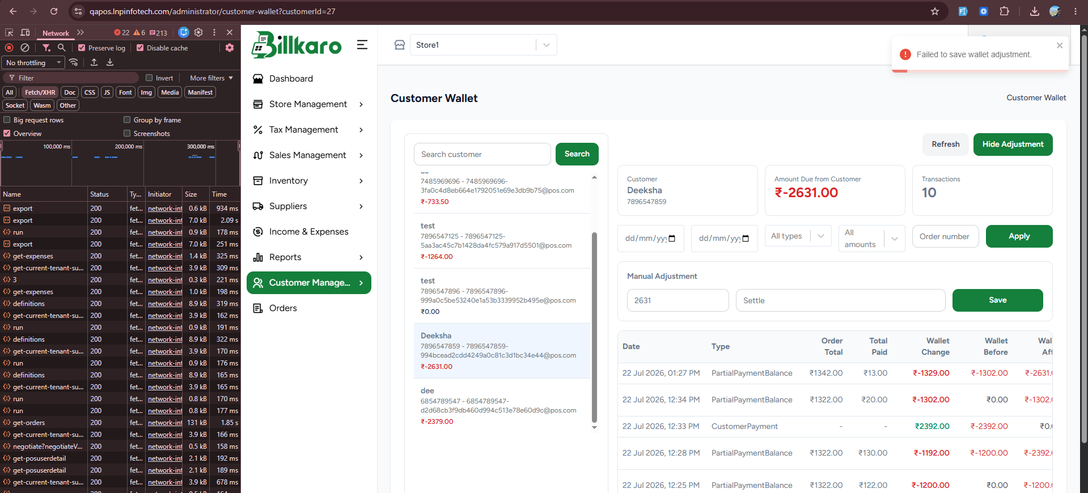Click the adjustment amount field showing 2631
1088x493 pixels.
coord(678,300)
